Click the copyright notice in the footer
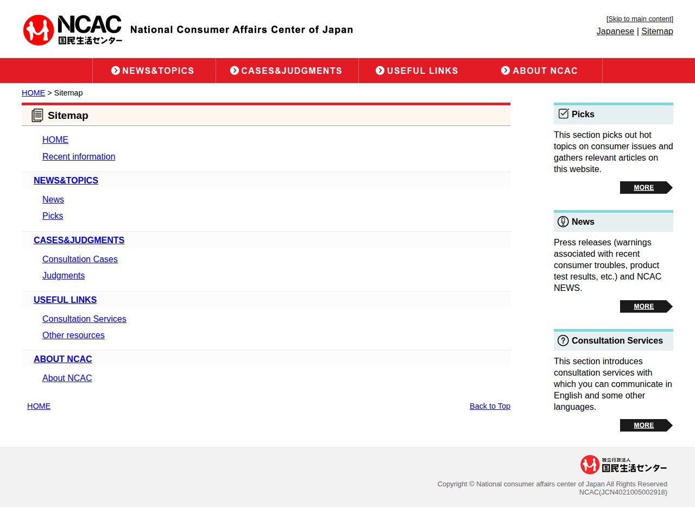This screenshot has width=695, height=507. coord(552,484)
